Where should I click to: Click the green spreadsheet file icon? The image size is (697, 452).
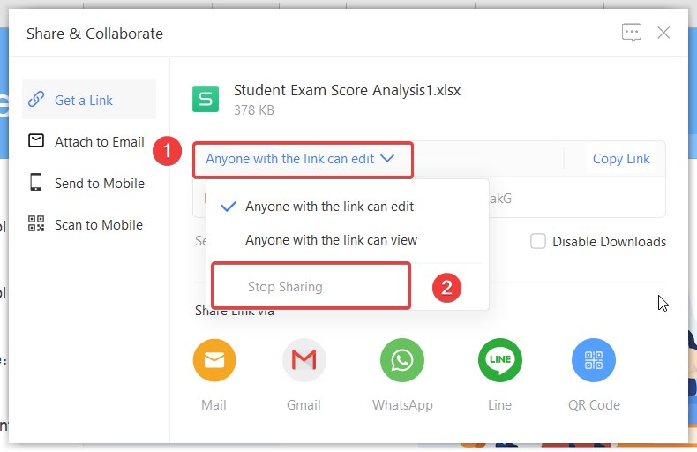click(x=206, y=99)
